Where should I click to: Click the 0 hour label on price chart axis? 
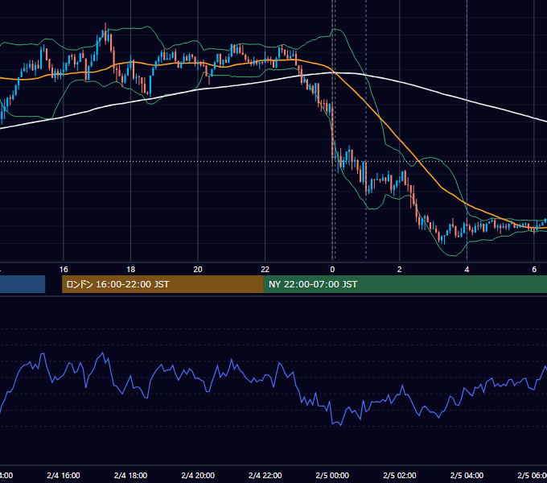coord(332,270)
